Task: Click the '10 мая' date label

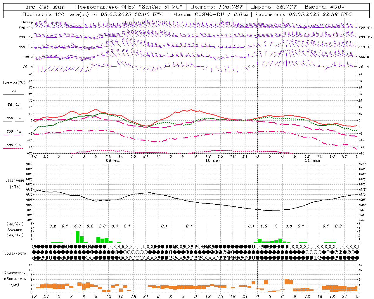Action: click(x=213, y=161)
